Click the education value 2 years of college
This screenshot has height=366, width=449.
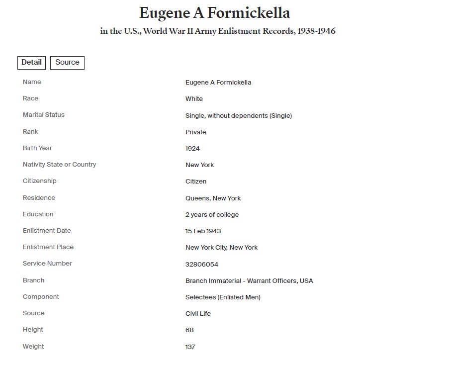(x=212, y=215)
